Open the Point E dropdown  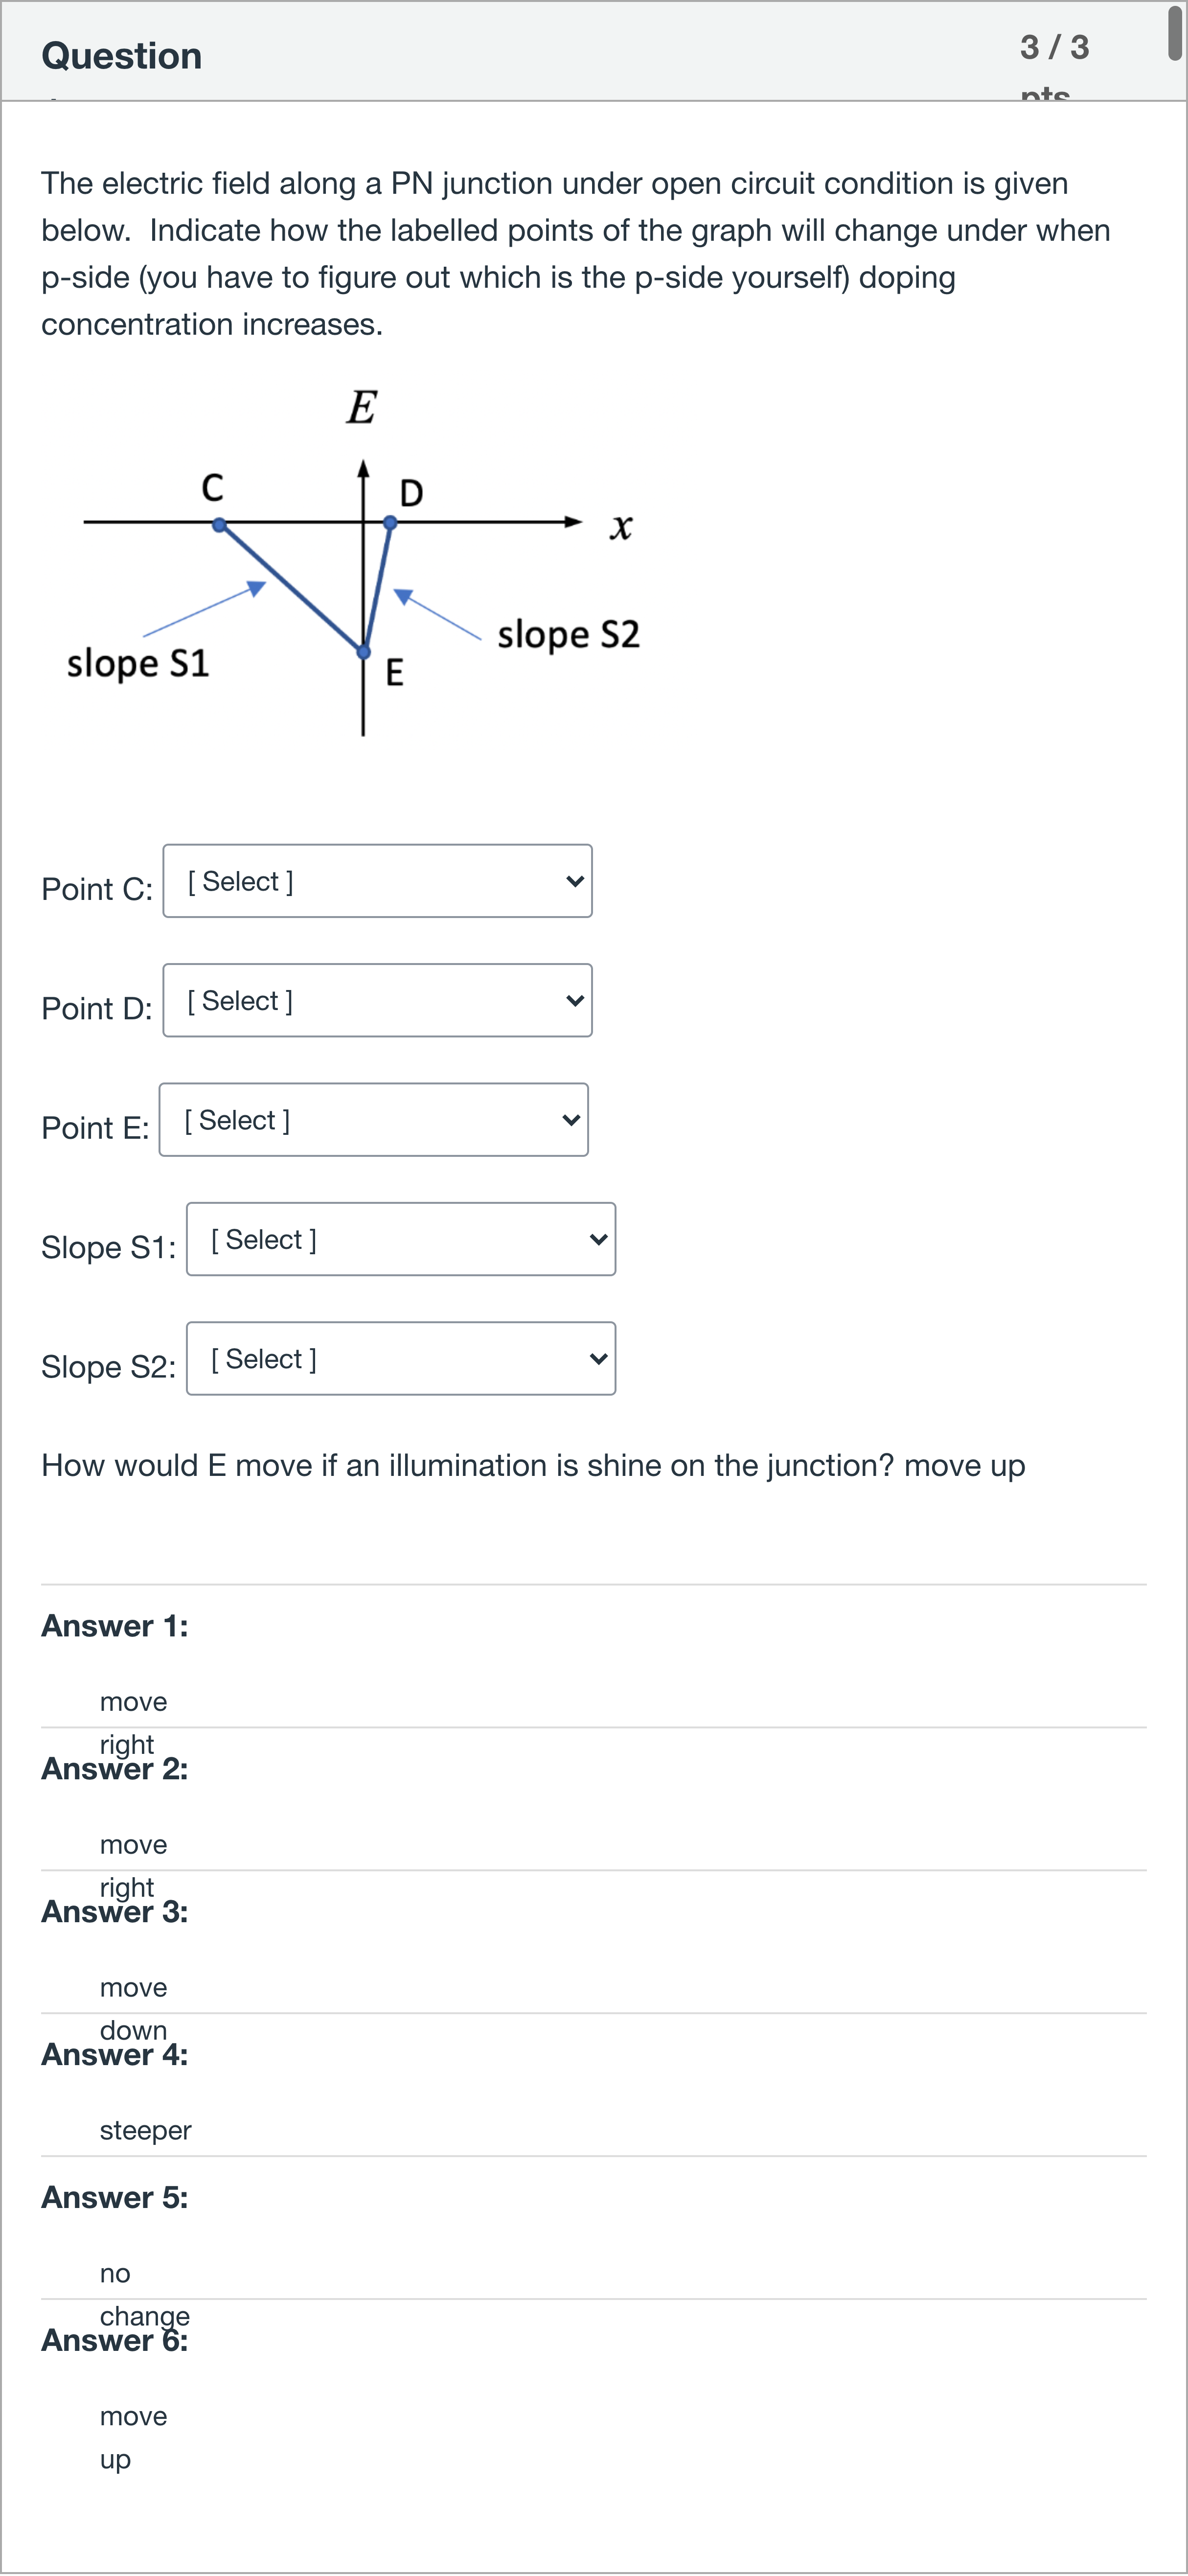click(373, 1120)
